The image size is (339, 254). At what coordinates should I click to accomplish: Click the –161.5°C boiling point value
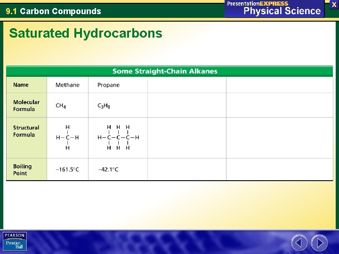(x=67, y=169)
